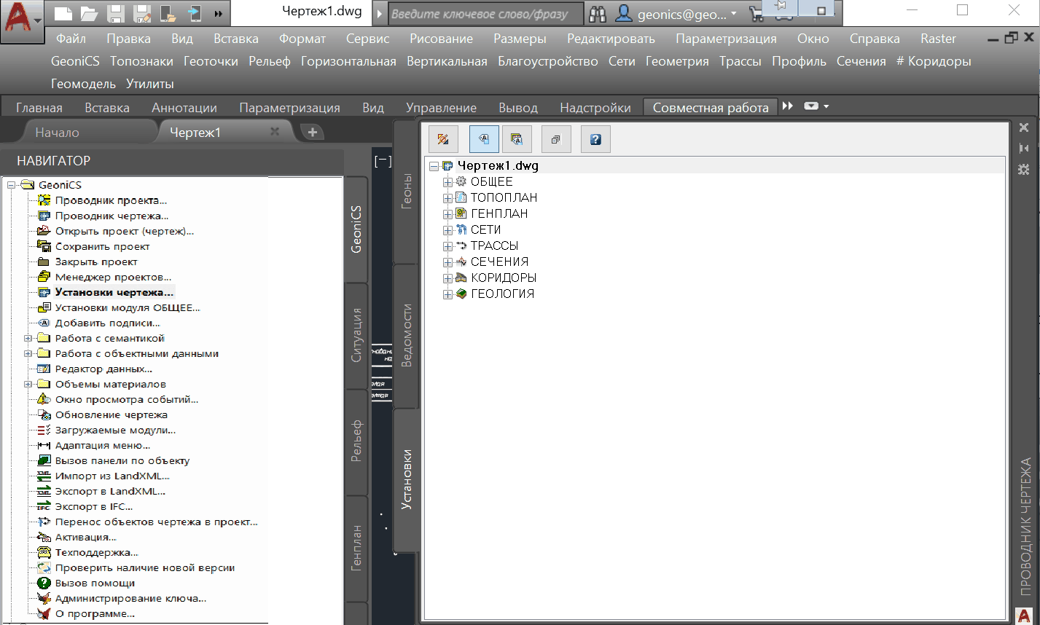Image resolution: width=1040 pixels, height=625 pixels.
Task: Click the blue help question mark icon
Action: coord(595,139)
